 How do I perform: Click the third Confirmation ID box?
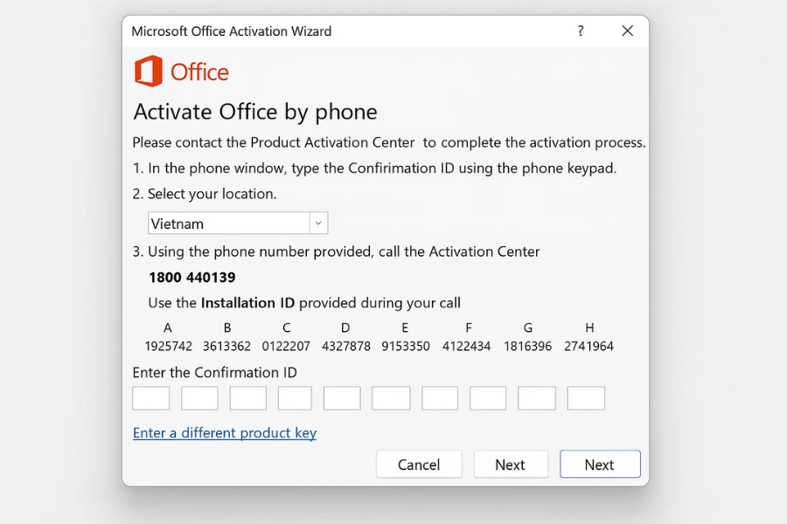pyautogui.click(x=248, y=398)
